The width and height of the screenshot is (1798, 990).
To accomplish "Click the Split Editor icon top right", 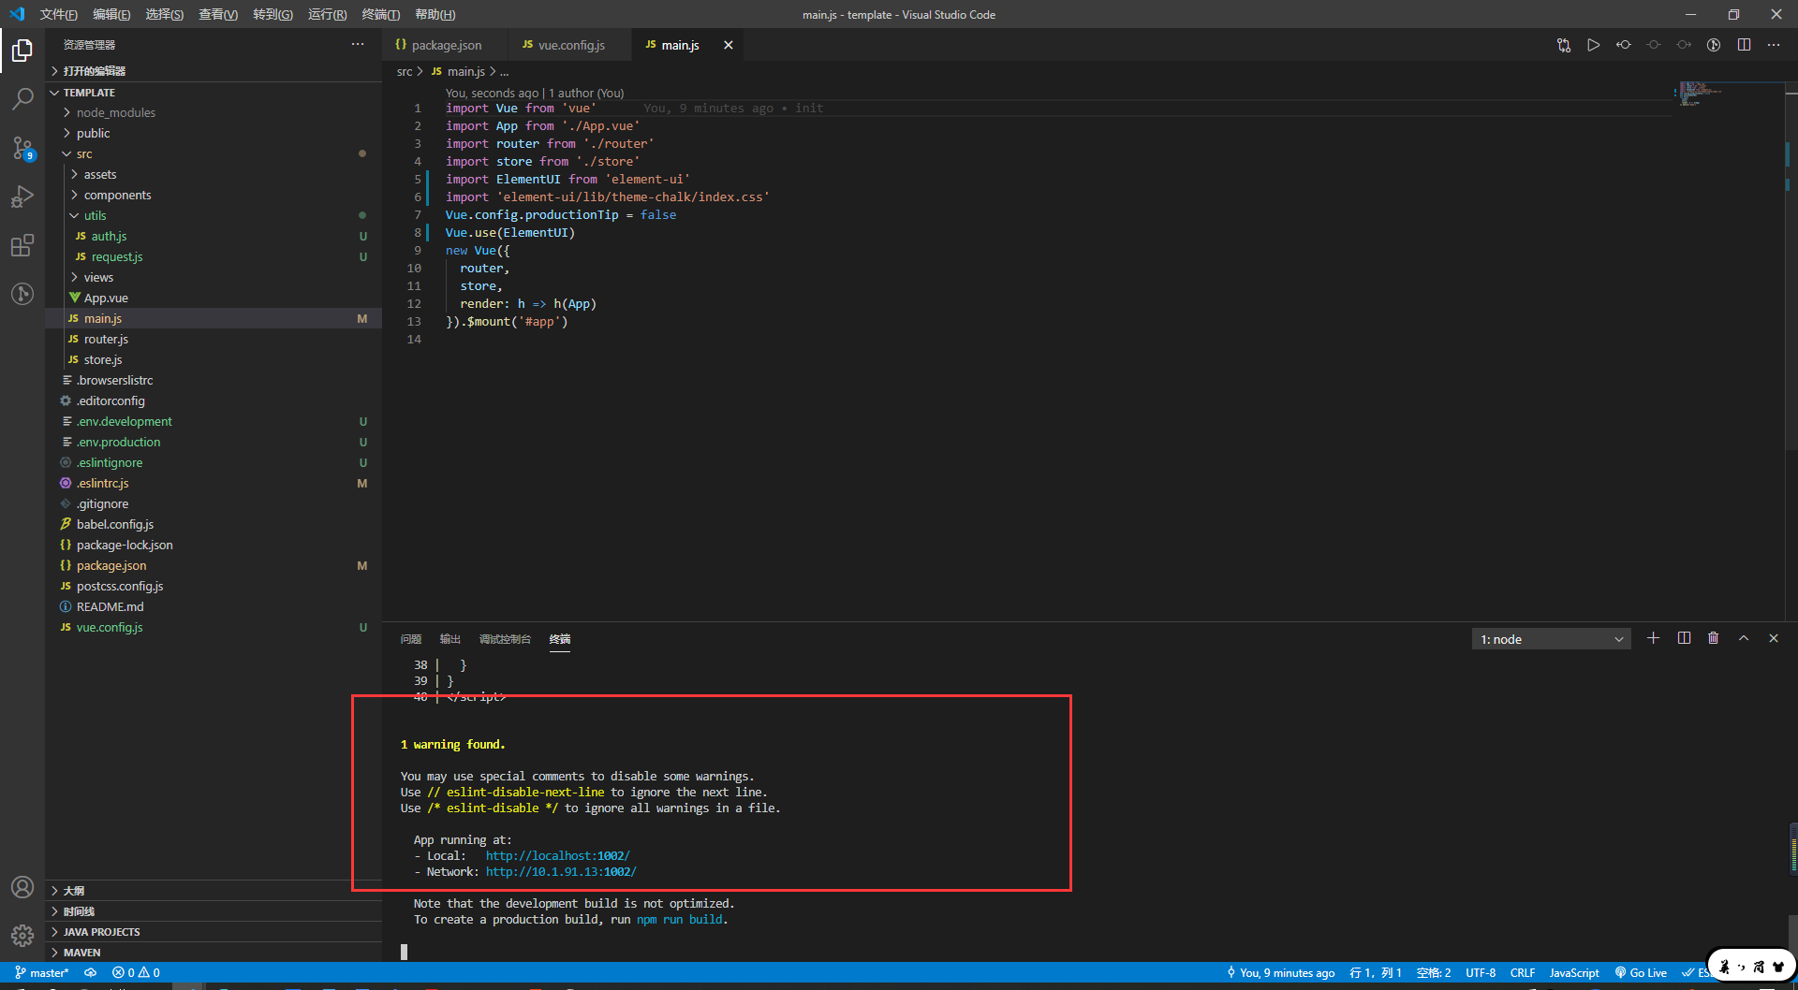I will (1745, 44).
